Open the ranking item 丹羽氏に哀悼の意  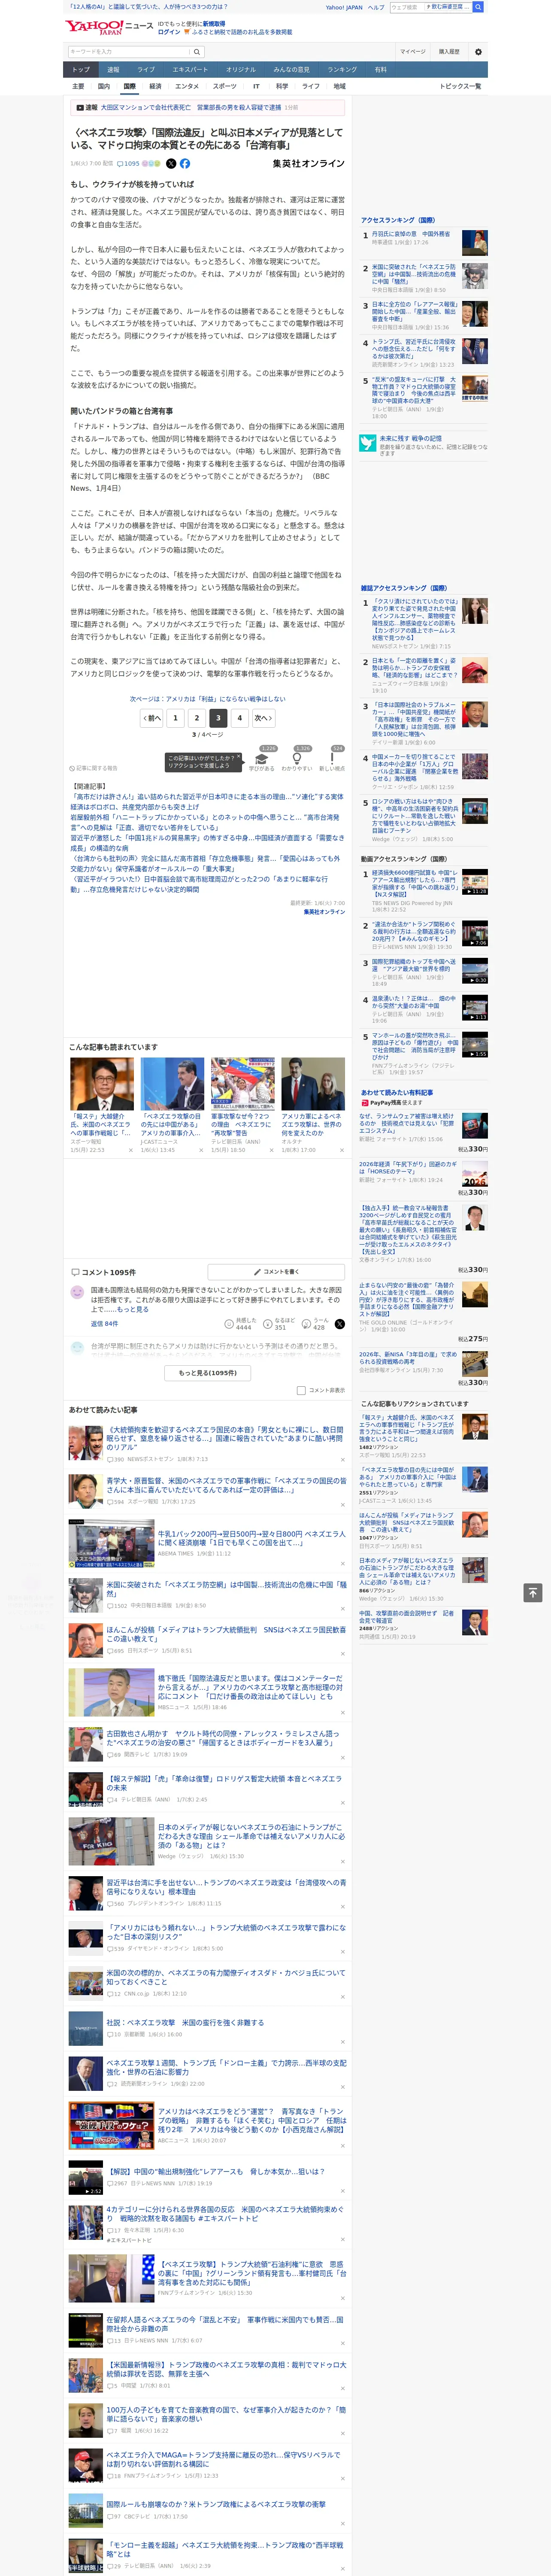pyautogui.click(x=411, y=234)
